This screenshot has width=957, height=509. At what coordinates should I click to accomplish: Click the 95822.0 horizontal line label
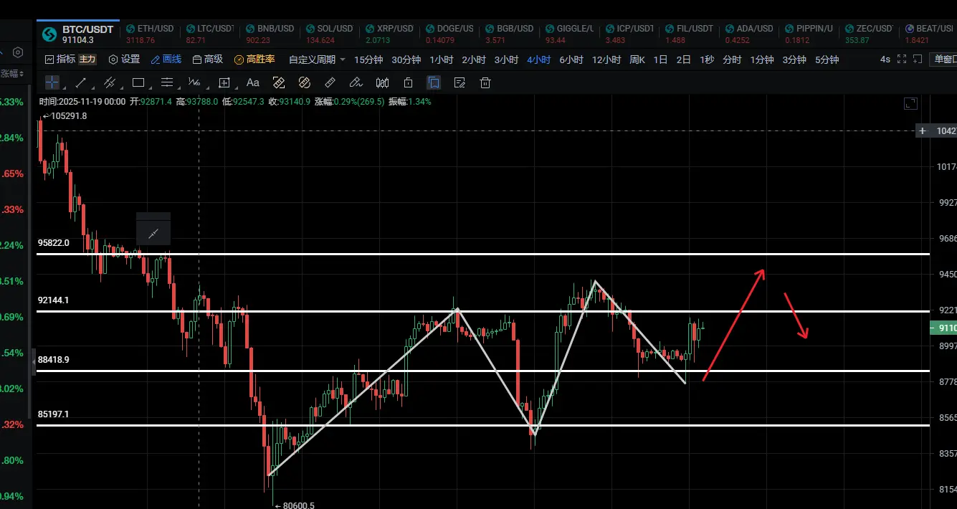pos(54,243)
